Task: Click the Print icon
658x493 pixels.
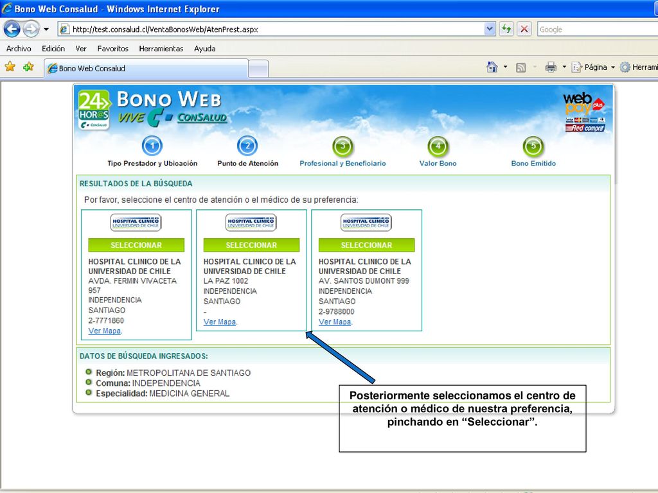Action: [551, 67]
